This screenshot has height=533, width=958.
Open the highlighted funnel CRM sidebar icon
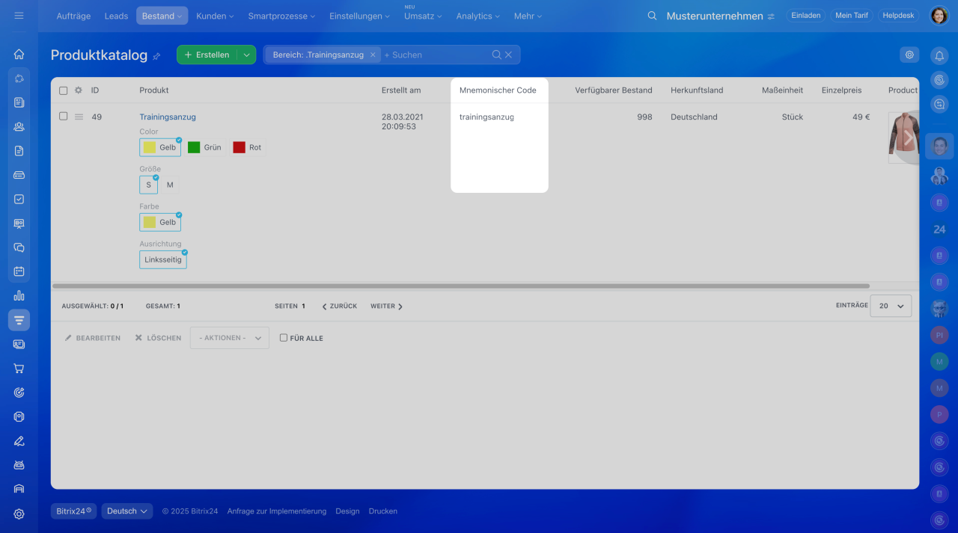pyautogui.click(x=19, y=320)
